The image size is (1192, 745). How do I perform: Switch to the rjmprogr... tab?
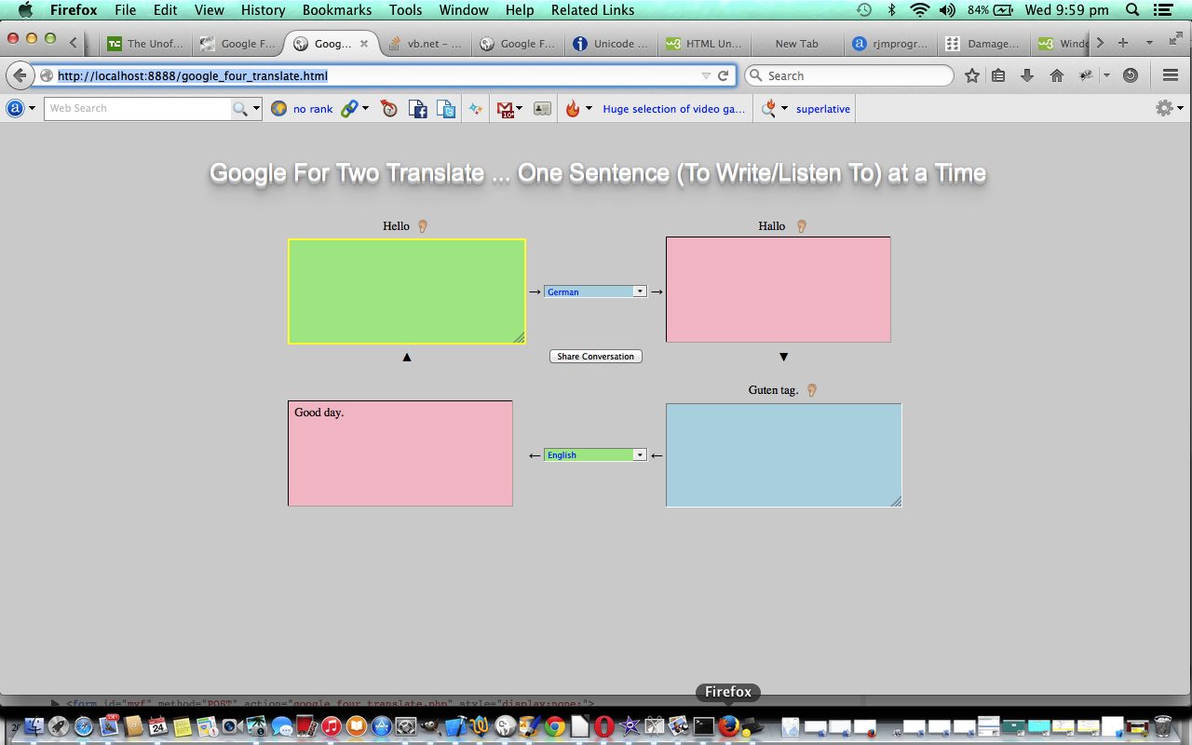coord(891,44)
